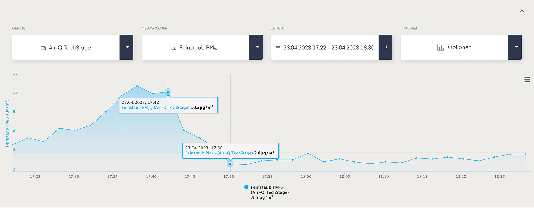Click the 17:30 tick label on time axis
This screenshot has height=208, width=534.
[x=74, y=177]
